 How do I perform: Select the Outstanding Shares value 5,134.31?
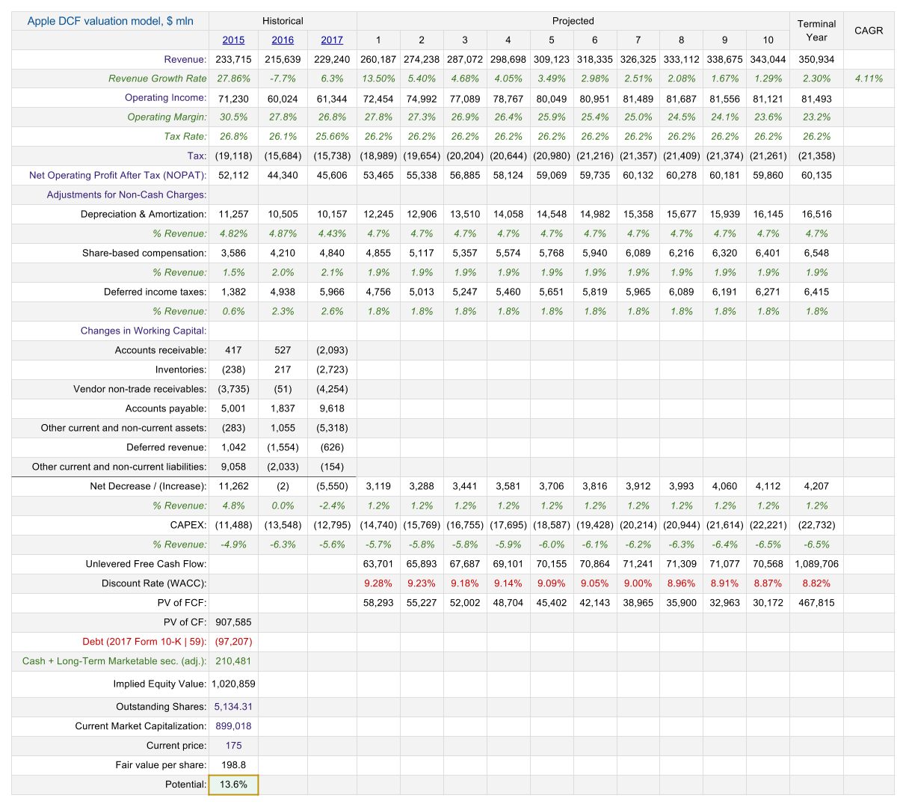tap(233, 707)
